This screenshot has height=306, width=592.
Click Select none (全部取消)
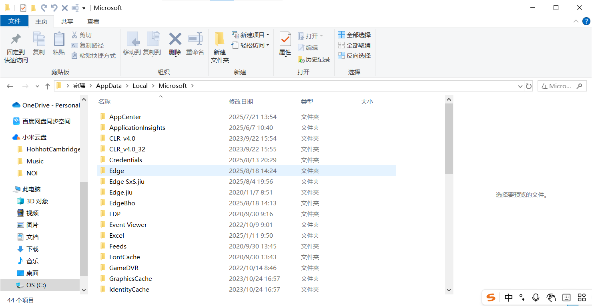354,46
